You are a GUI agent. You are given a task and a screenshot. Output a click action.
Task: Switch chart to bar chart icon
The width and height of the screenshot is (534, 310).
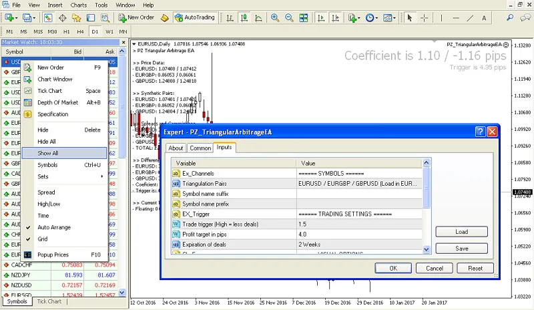point(230,18)
